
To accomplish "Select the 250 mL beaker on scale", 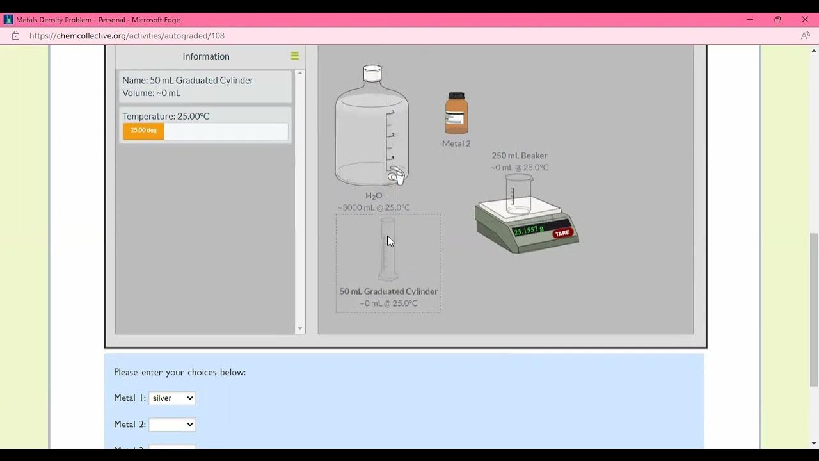I will 518,194.
